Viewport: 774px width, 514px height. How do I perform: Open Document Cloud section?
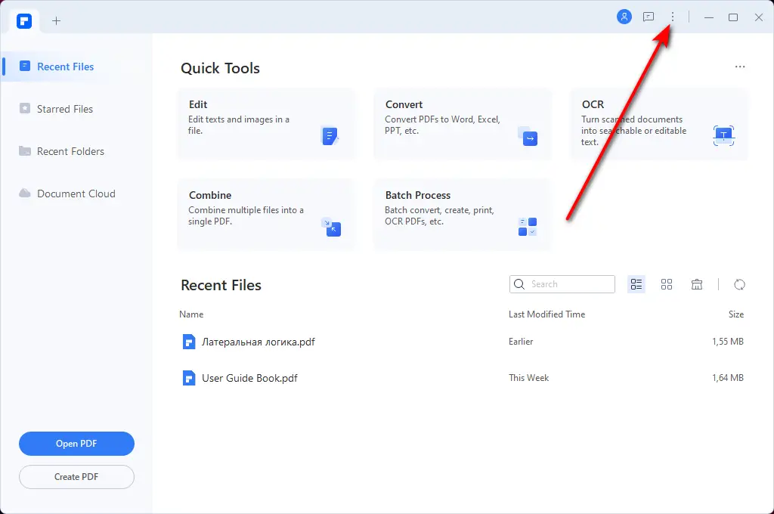(x=76, y=194)
